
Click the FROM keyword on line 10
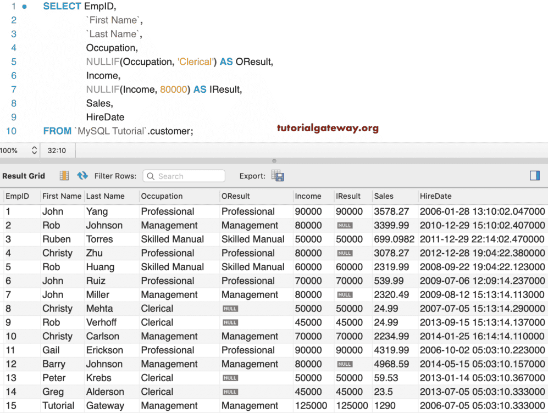tap(57, 131)
